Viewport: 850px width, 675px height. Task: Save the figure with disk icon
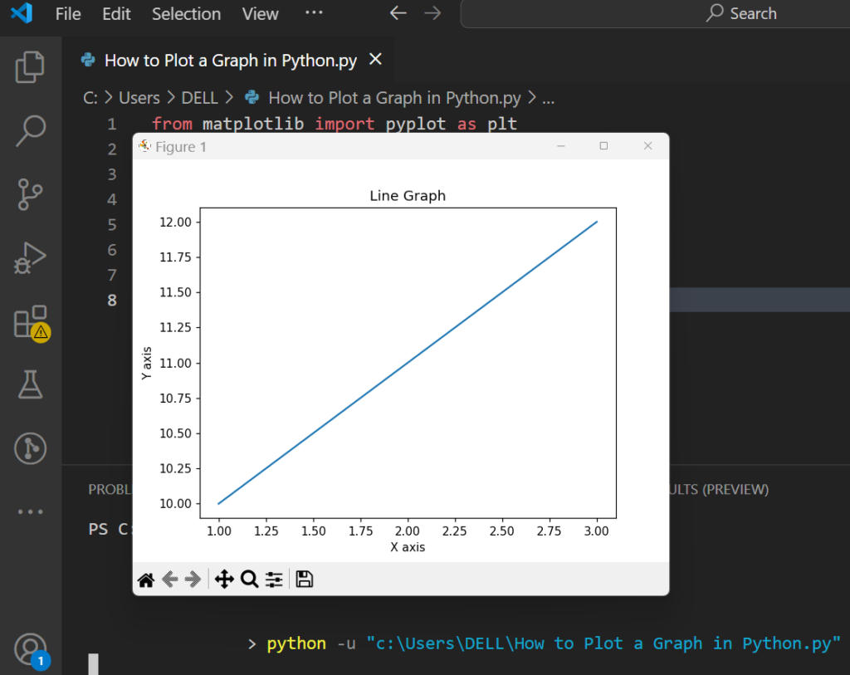tap(304, 579)
